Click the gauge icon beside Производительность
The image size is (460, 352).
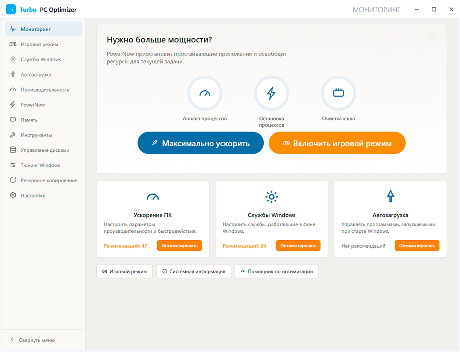click(13, 90)
